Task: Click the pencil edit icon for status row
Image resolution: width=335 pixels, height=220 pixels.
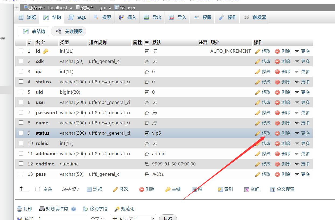Action: pyautogui.click(x=258, y=133)
